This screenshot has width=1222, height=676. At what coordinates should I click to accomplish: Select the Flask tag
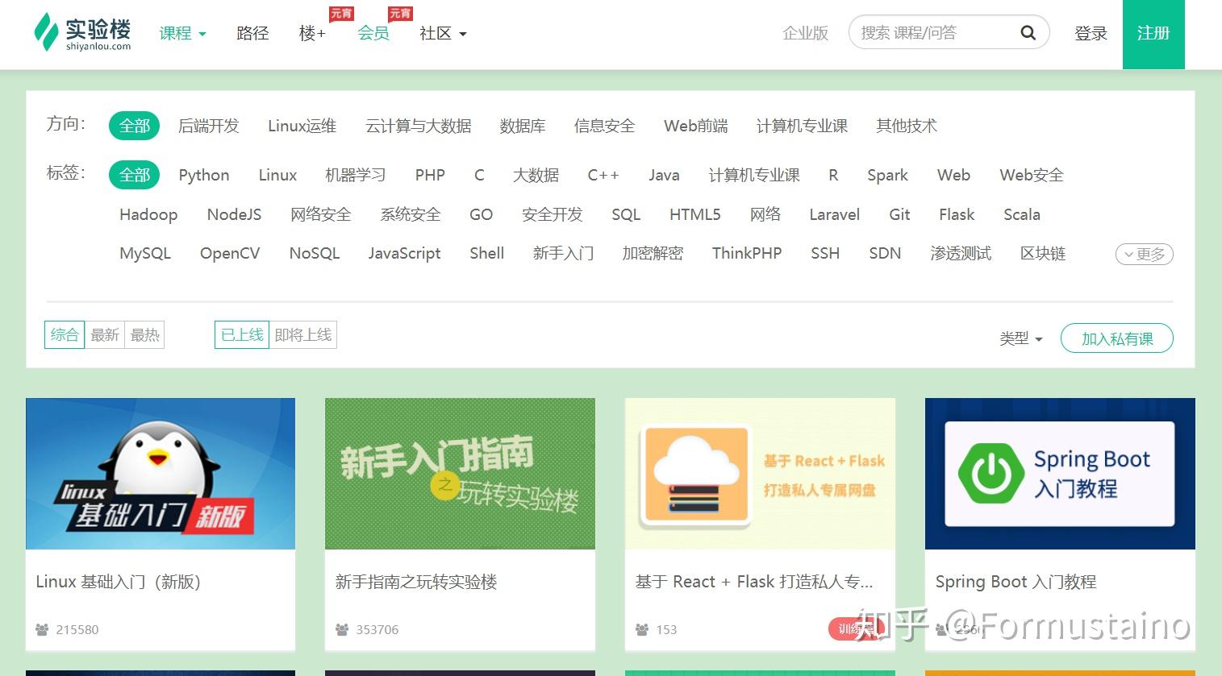(957, 214)
